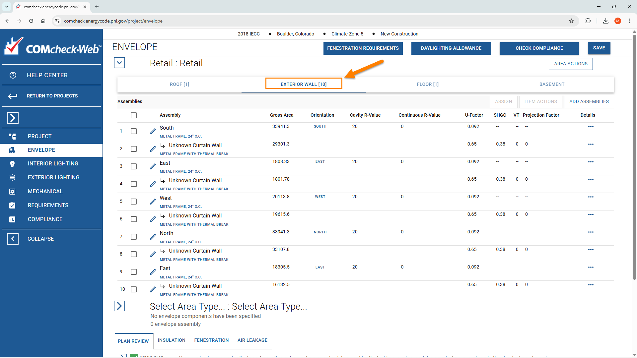Toggle the select-all assemblies header checkbox
Viewport: 637px width, 358px height.
[x=134, y=115]
